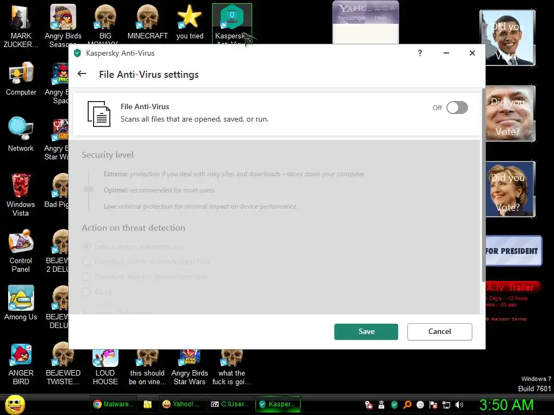Viewport: 554px width, 415px height.
Task: Open the 'you tried' star icon
Action: point(190,22)
